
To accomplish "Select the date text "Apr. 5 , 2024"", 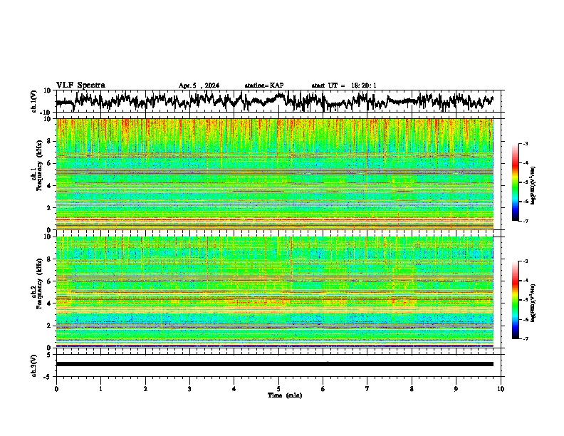I will click(x=199, y=85).
